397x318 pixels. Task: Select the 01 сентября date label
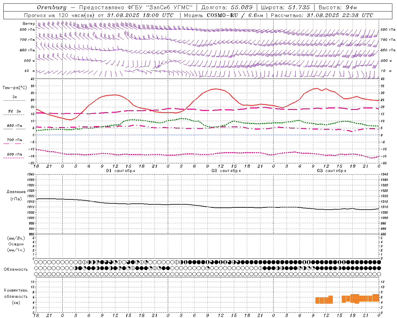(121, 171)
